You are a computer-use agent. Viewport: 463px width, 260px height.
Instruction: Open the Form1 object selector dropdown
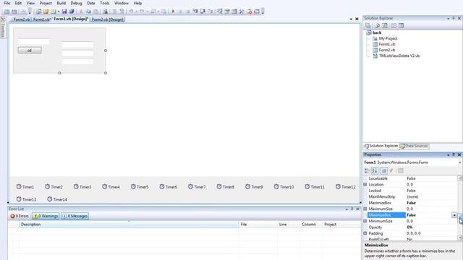(x=460, y=162)
